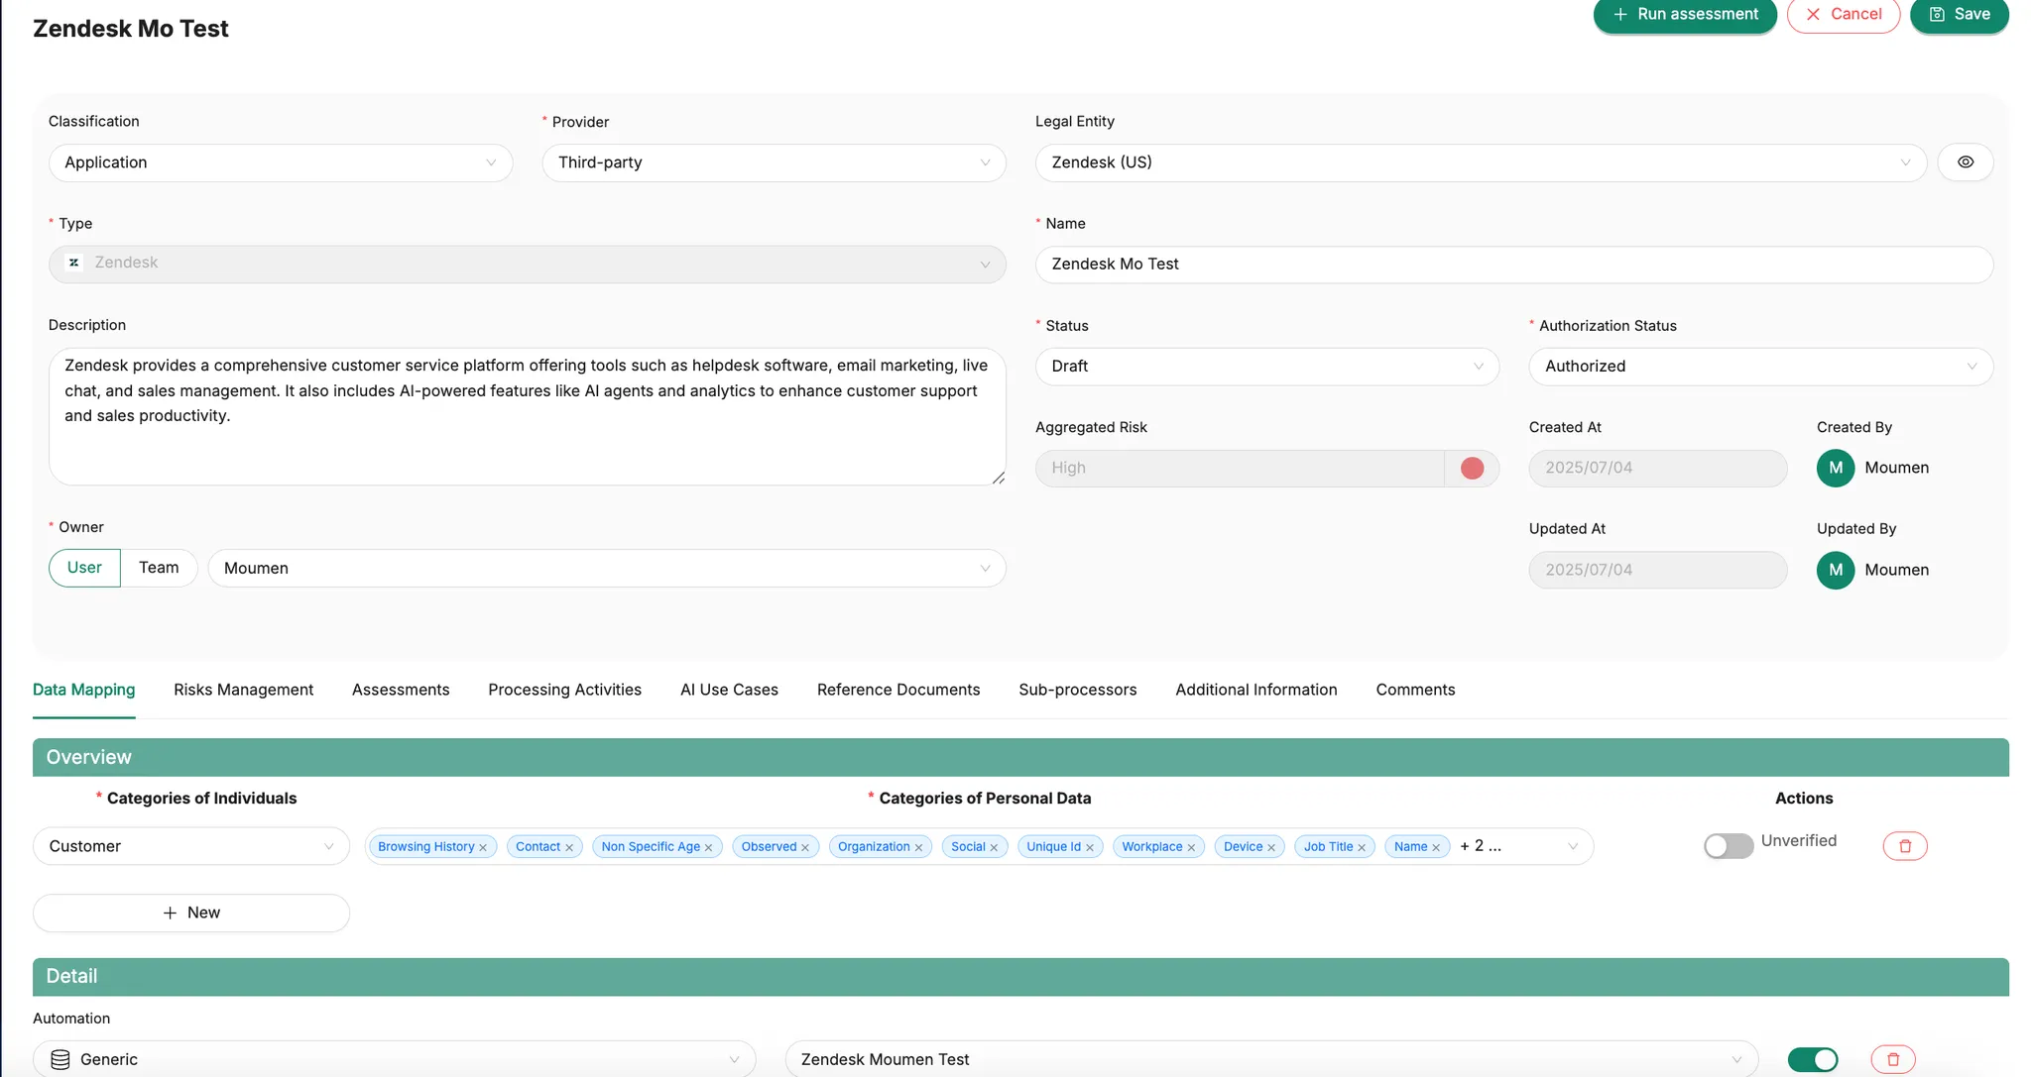
Task: Open the Status dropdown showing Draft
Action: tap(1267, 367)
